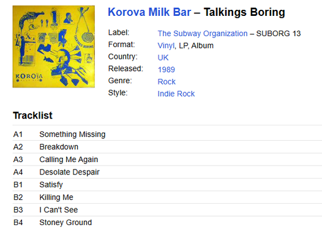The image size is (322, 230).
Task: Select track A1 Something Missing
Action: [x=167, y=135]
